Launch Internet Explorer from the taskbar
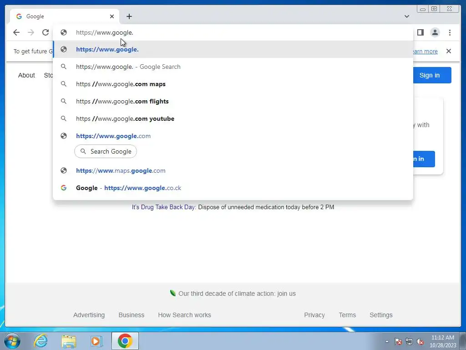Viewport: 466px width, 350px height. pos(41,341)
